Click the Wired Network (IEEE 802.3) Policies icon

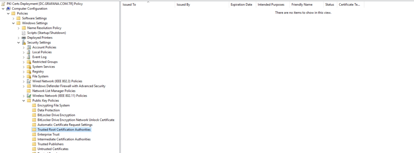(x=29, y=81)
